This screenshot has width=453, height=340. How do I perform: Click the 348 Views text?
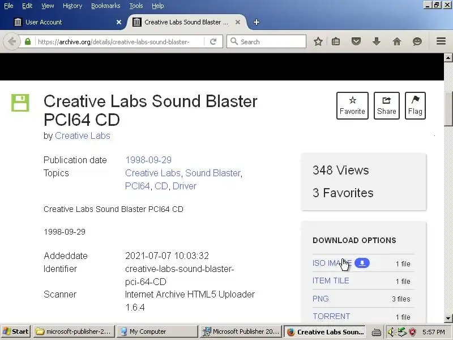(x=341, y=171)
